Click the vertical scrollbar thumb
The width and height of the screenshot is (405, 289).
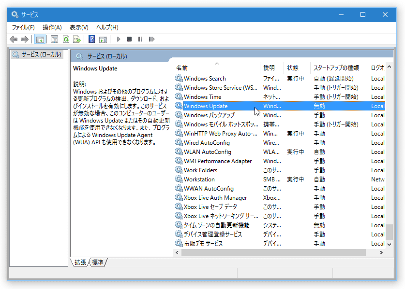click(389, 232)
